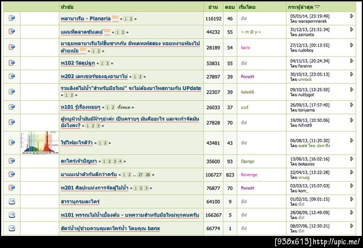Click reply count 823

pos(230,175)
